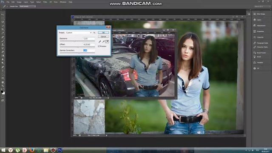Open the Adjustments panel
This screenshot has height=153, width=272.
260,25
